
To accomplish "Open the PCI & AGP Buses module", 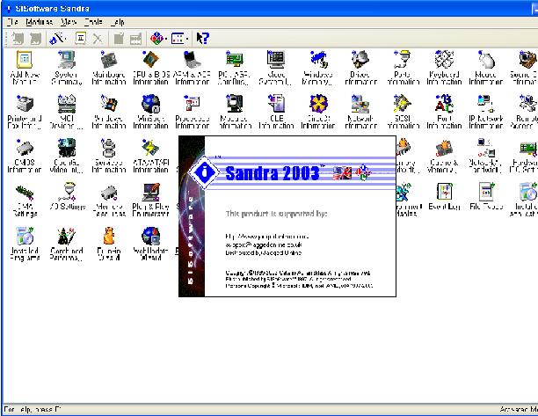I will [x=235, y=68].
